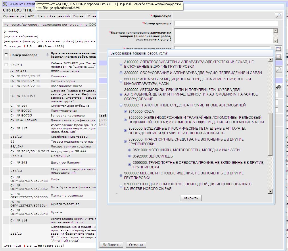Expand node 3599000 транспортные средства прочие
288x251 pixels.
130,165
